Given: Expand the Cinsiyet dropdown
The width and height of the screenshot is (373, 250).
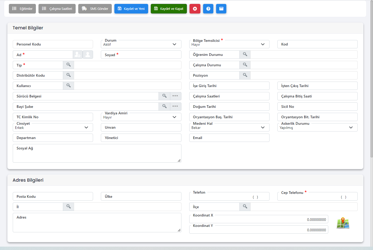Looking at the screenshot, I should tap(53, 127).
